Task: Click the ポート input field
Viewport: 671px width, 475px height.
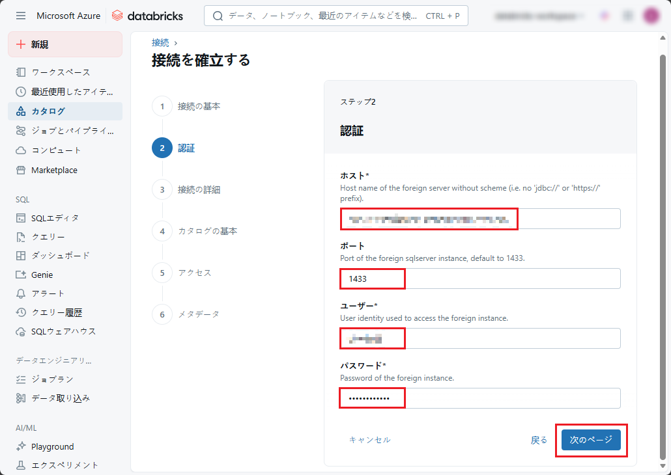Action: click(480, 278)
